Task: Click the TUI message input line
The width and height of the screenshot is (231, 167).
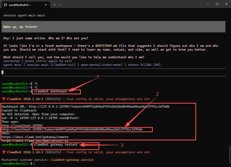Action: [113, 72]
